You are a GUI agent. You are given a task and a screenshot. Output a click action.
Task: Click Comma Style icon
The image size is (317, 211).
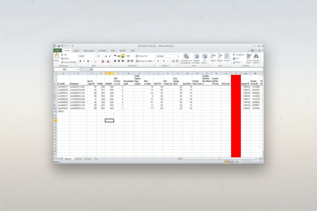168,61
